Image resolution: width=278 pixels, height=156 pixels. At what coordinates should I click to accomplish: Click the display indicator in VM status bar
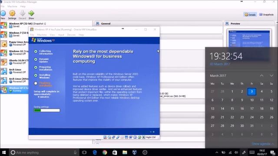point(126,137)
